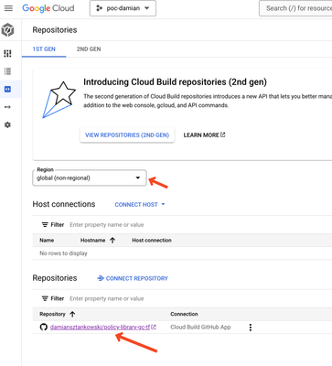The image size is (332, 366).
Task: Expand the Region dropdown
Action: 90,178
